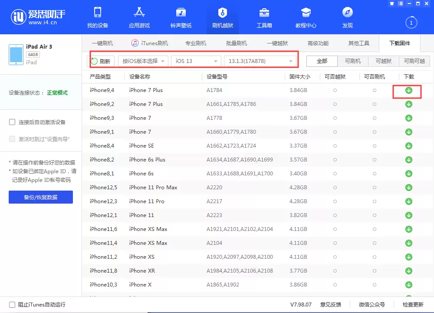Open 意见反馈 link
Screen dimensions: 434x313
[330, 305]
